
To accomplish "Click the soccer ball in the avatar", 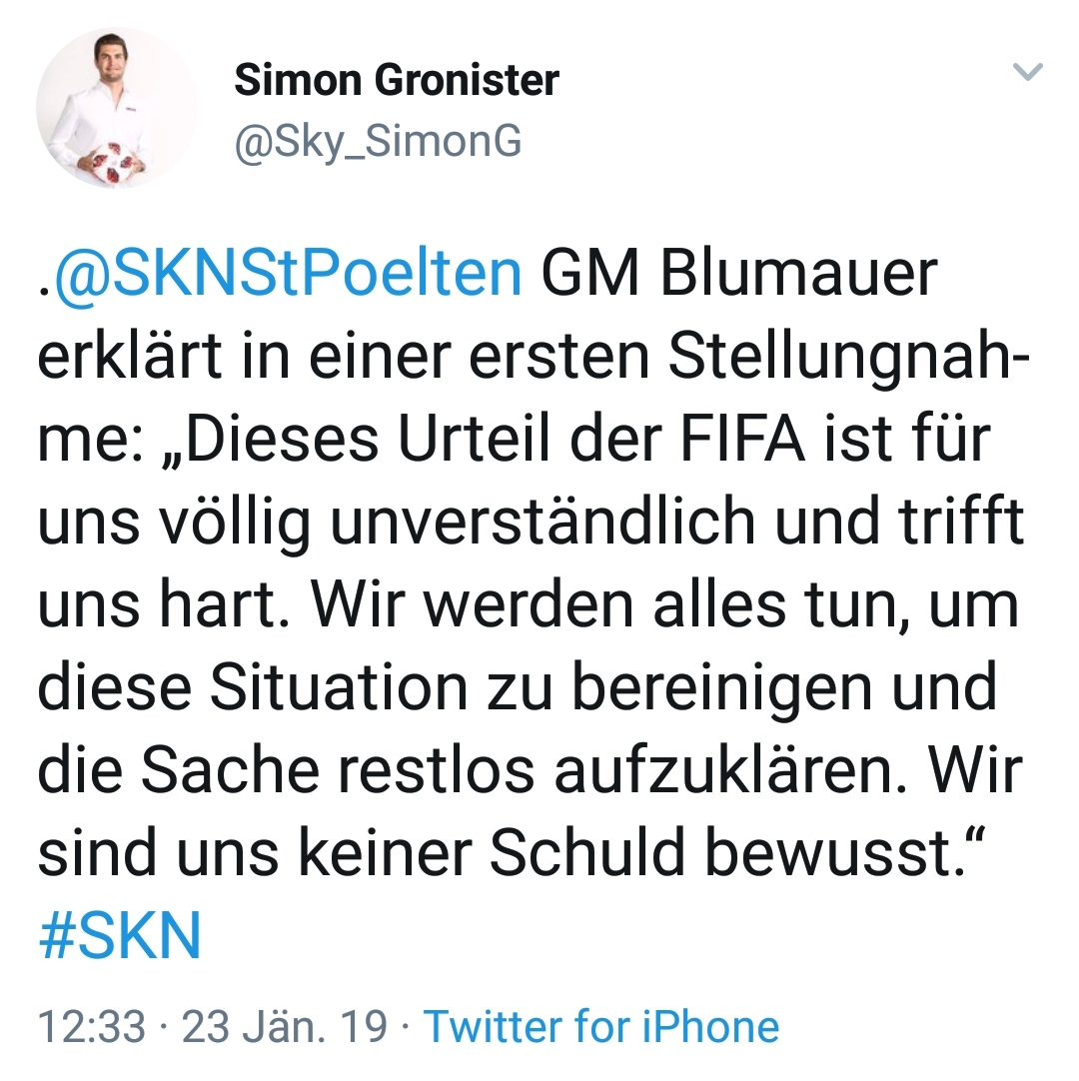I will [112, 163].
